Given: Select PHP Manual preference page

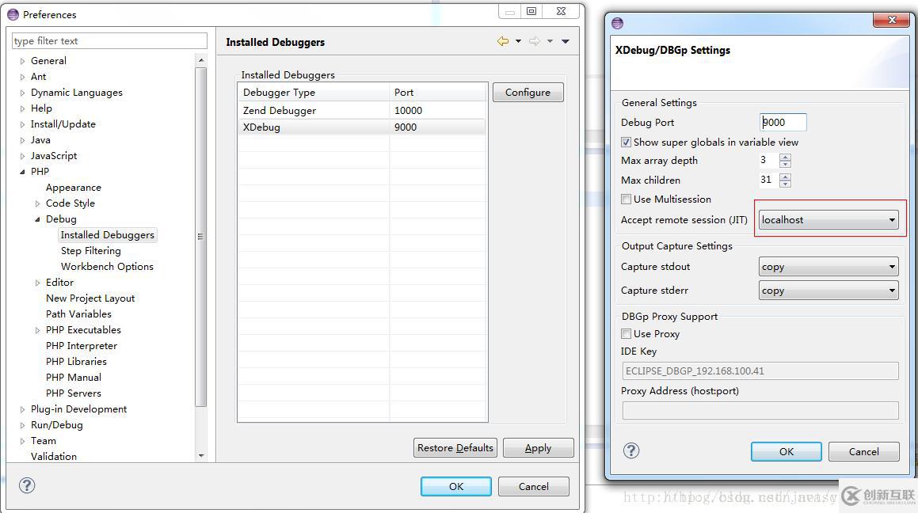Looking at the screenshot, I should (73, 378).
